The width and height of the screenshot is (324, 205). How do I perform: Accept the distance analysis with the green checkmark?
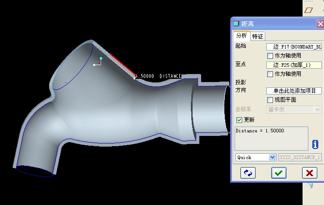tap(278, 173)
